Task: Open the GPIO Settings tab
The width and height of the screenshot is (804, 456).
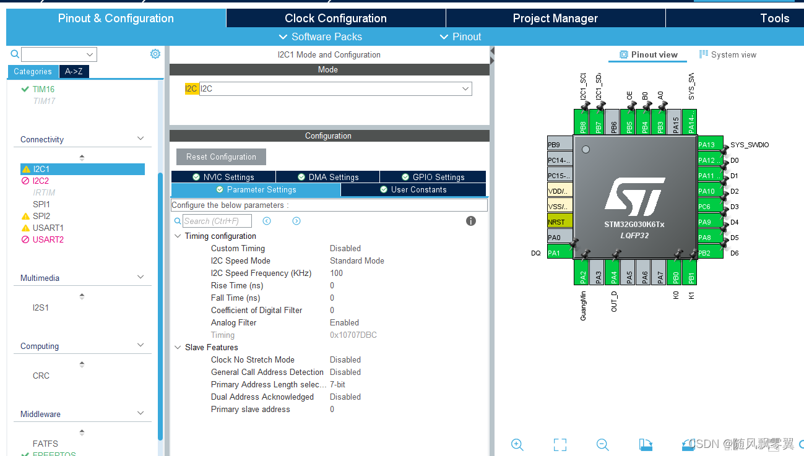Action: pyautogui.click(x=433, y=177)
